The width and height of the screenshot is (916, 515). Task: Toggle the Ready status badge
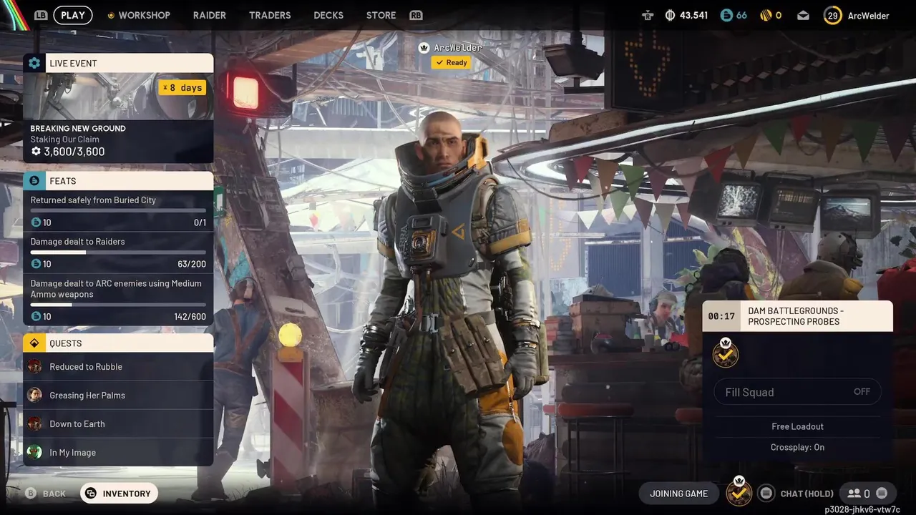[x=451, y=63]
